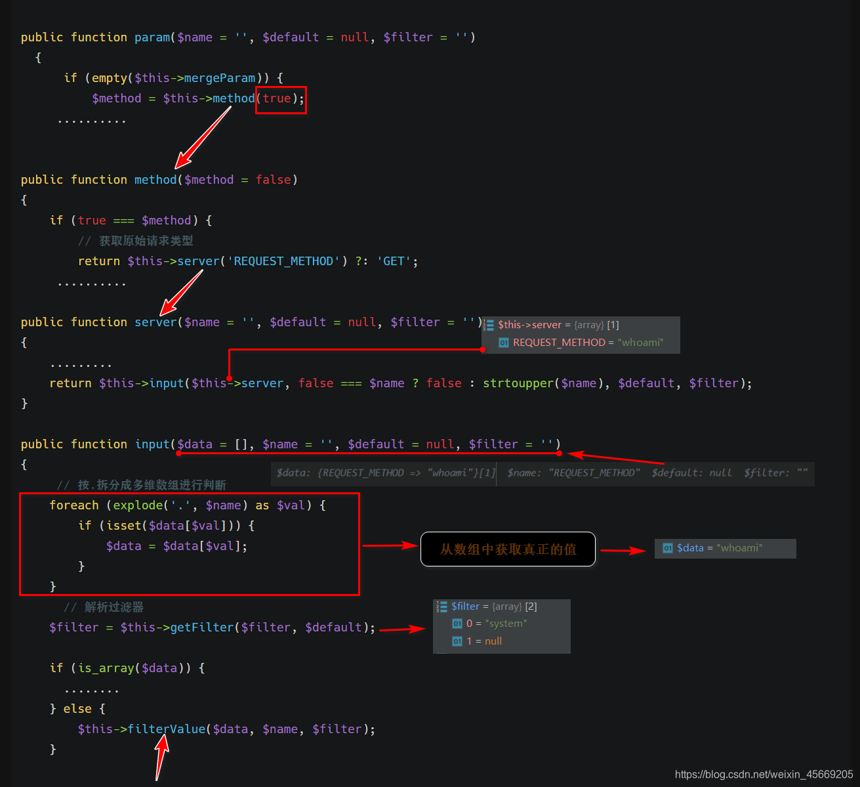Click the "$filter = $this->getFilter($filter, $default);" line
The image size is (860, 787).
point(213,627)
